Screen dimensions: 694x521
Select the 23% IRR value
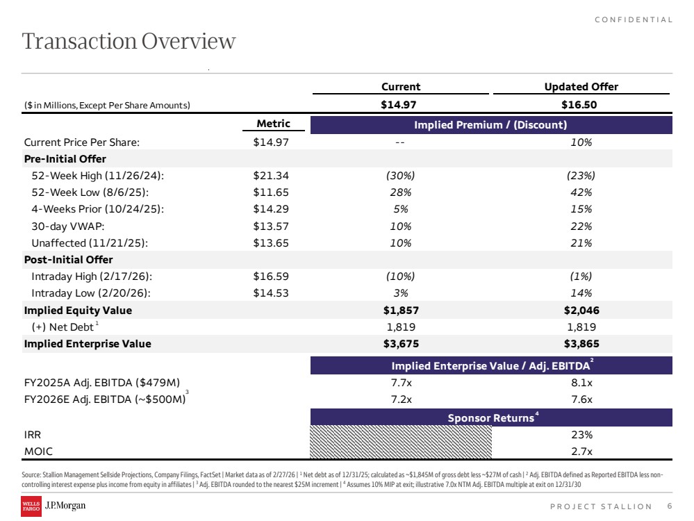(x=581, y=435)
